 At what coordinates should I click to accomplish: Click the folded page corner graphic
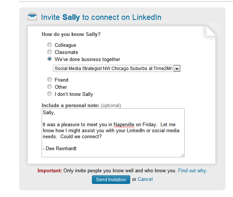pyautogui.click(x=211, y=31)
